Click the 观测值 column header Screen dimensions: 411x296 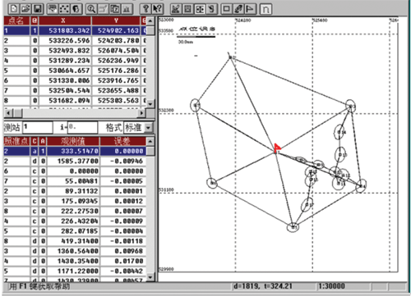coord(72,141)
